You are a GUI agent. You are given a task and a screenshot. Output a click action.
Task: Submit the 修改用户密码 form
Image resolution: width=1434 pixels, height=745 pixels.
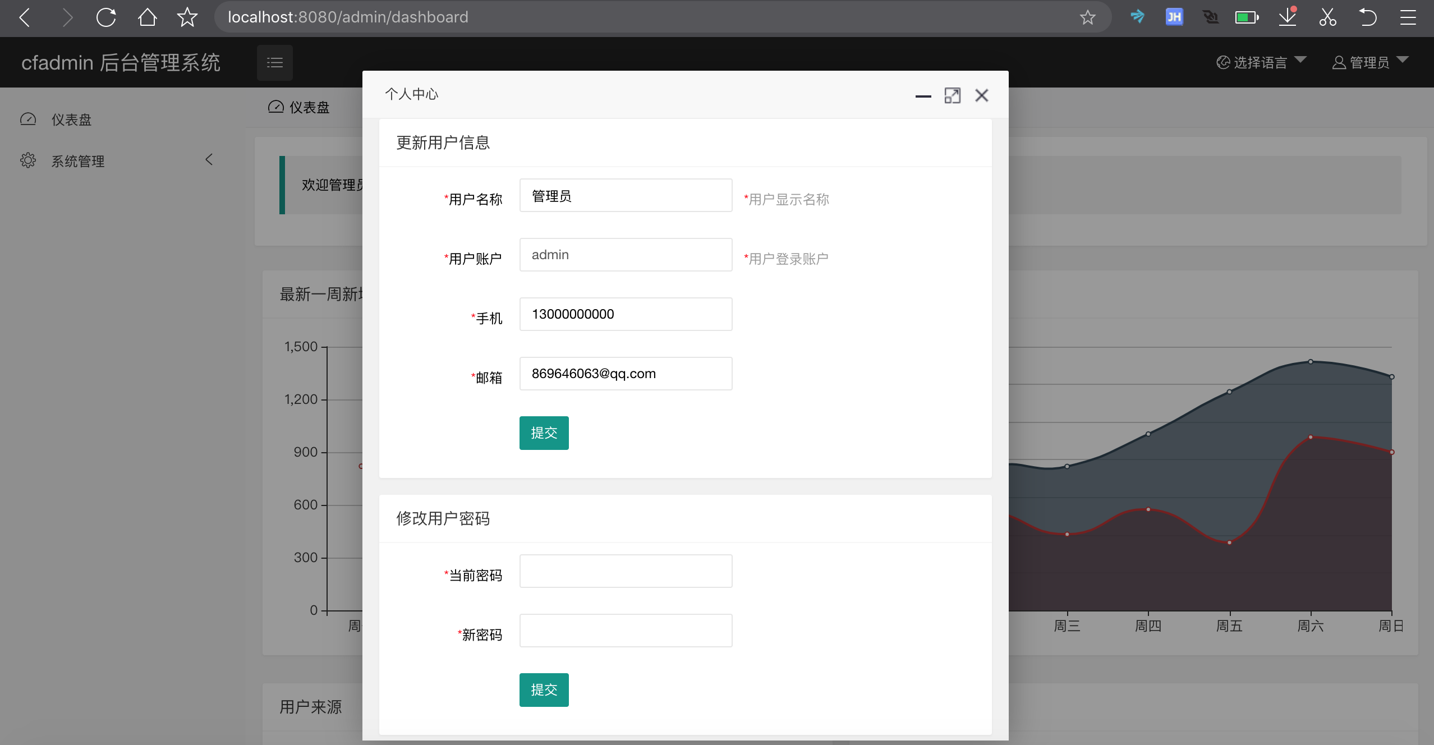point(544,689)
